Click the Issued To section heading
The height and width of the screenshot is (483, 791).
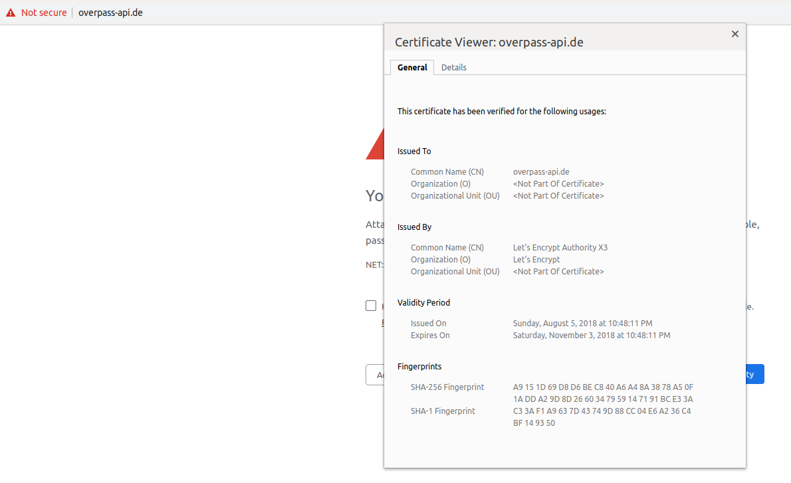point(413,151)
